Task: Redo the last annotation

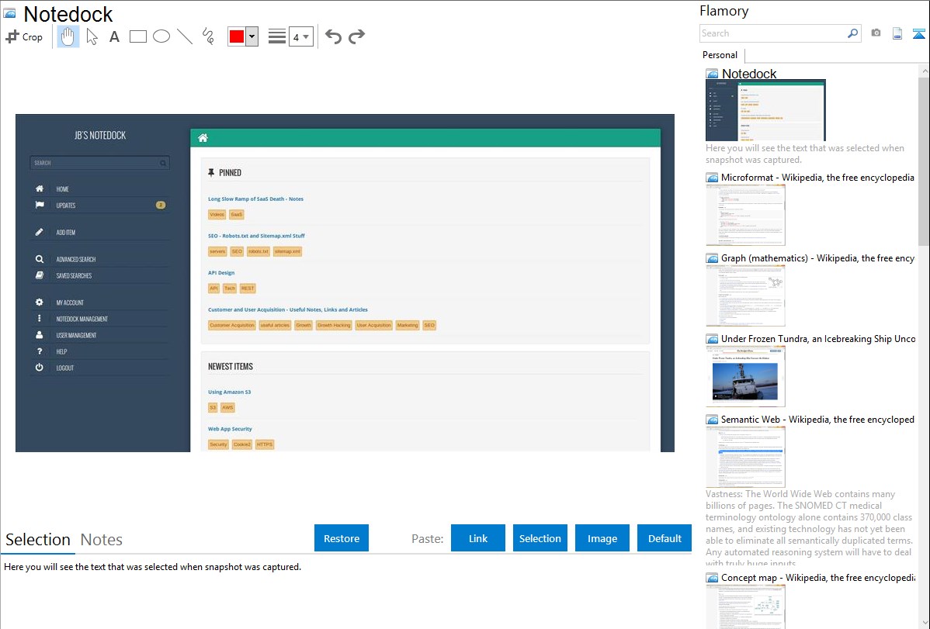Action: [x=356, y=36]
